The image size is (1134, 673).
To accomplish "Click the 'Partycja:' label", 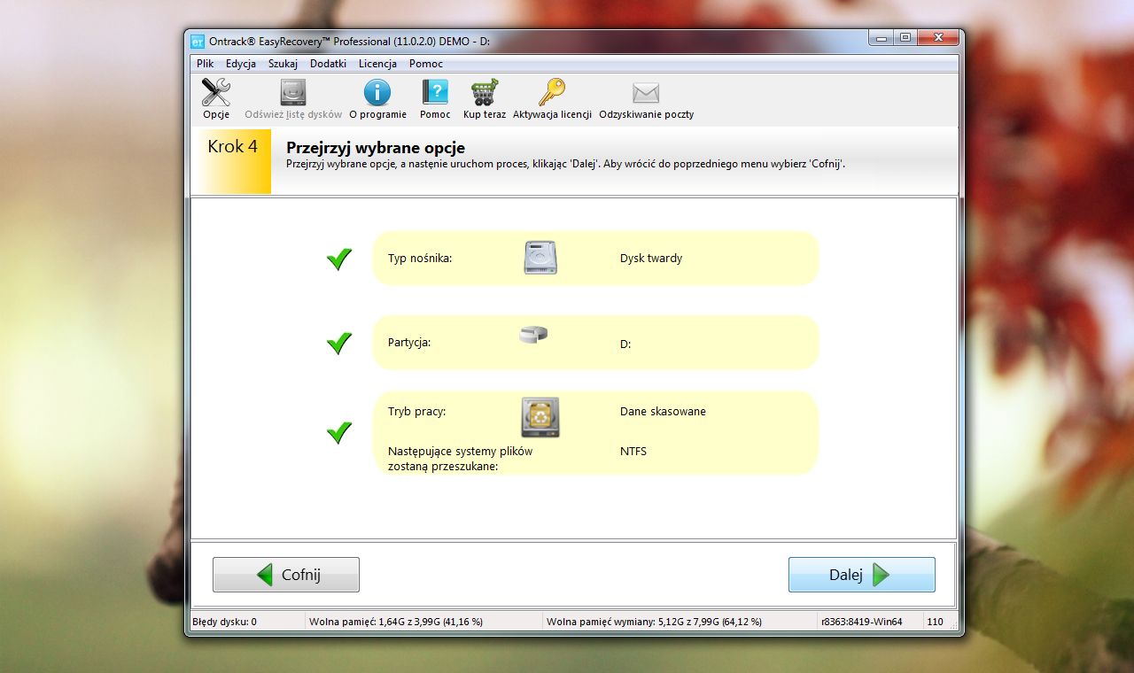I will [409, 342].
